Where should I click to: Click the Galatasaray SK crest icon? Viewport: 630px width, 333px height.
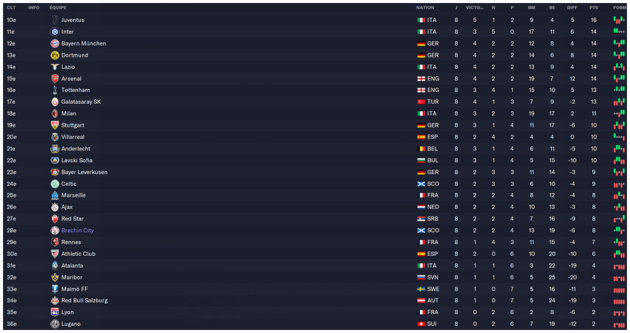[54, 102]
